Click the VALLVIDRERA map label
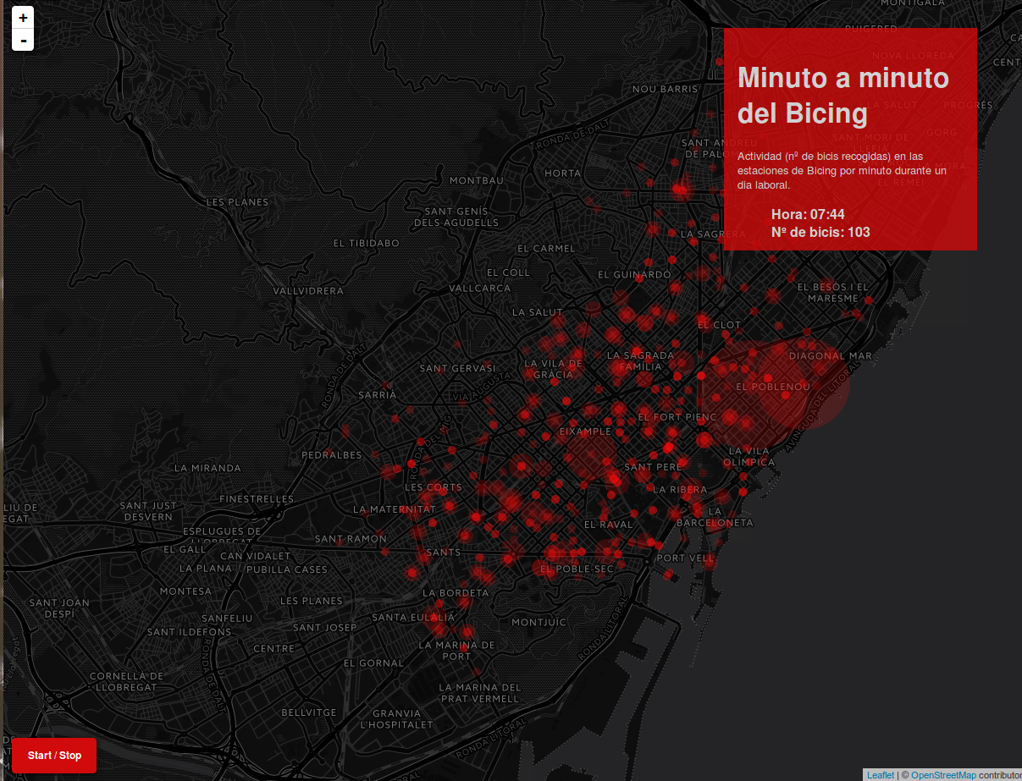 308,290
